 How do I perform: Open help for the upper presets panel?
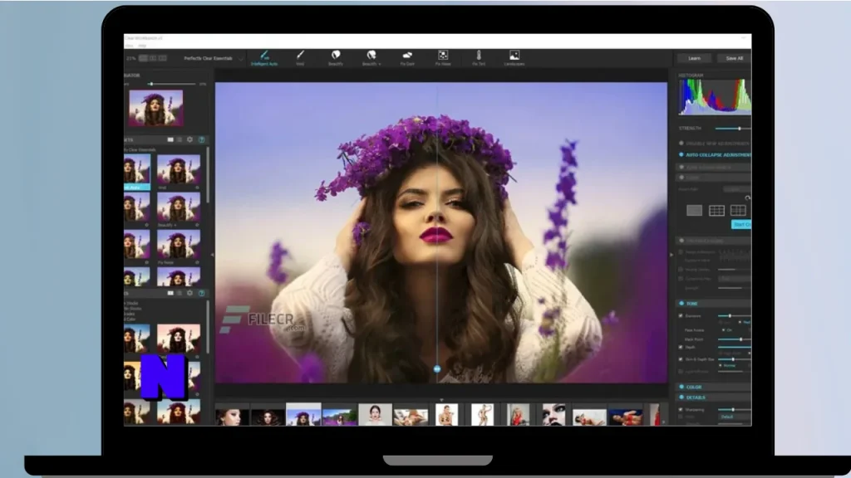click(201, 139)
